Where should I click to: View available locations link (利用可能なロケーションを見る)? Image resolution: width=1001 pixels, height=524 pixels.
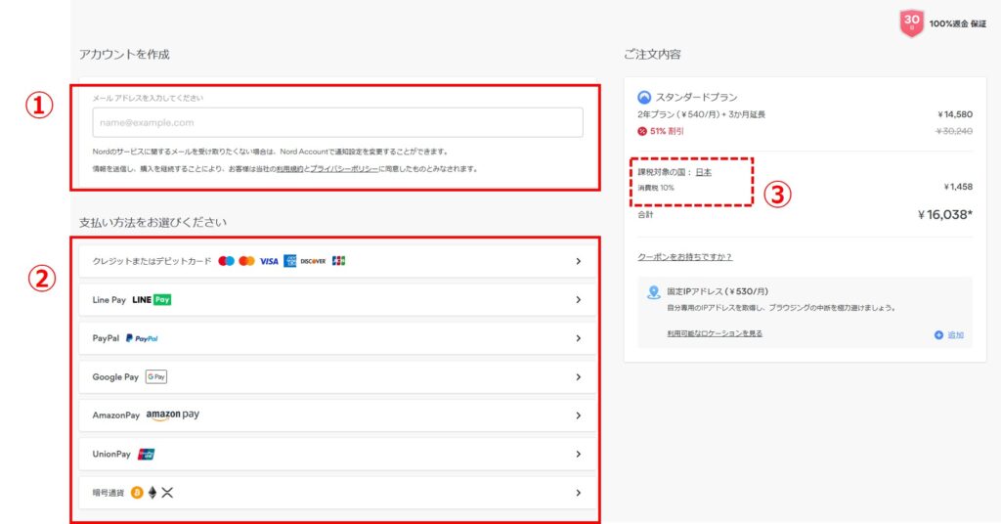click(715, 333)
